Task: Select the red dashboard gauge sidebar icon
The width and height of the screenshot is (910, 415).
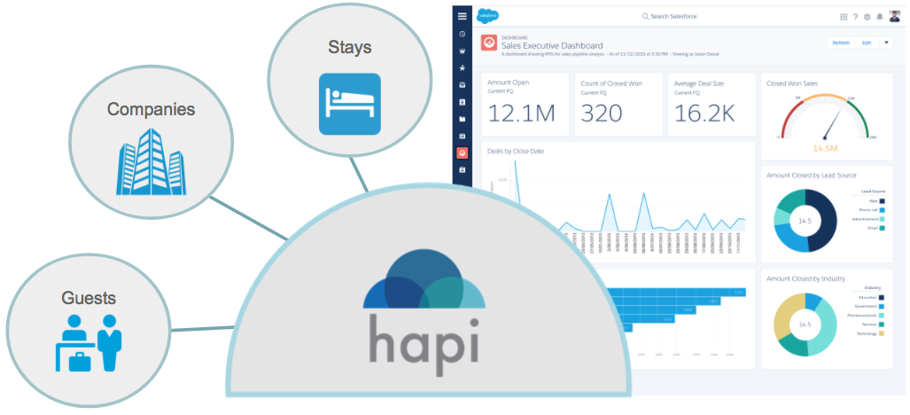Action: pyautogui.click(x=462, y=153)
